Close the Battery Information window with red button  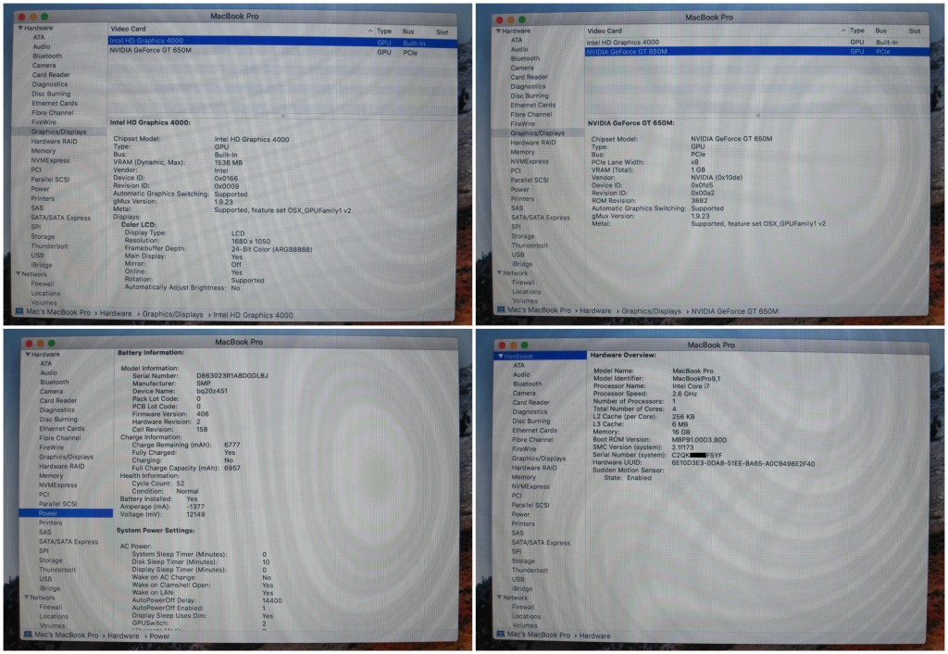click(29, 343)
